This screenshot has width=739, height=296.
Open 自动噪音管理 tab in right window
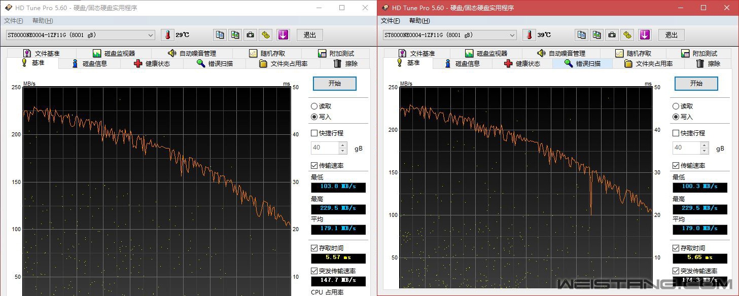561,53
